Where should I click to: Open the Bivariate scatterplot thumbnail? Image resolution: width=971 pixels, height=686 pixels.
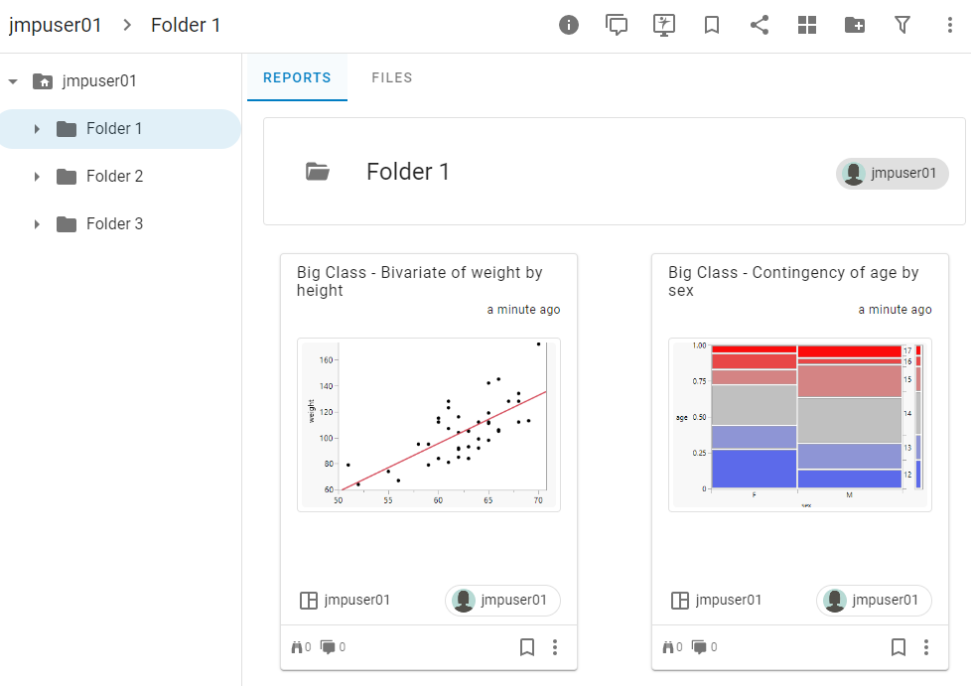coord(428,425)
